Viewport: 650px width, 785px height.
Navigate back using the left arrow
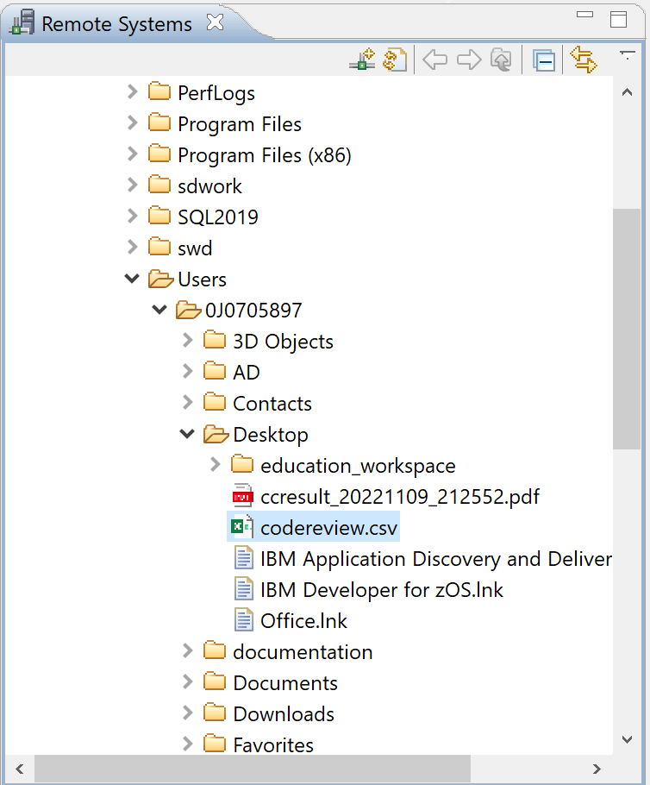pyautogui.click(x=435, y=59)
